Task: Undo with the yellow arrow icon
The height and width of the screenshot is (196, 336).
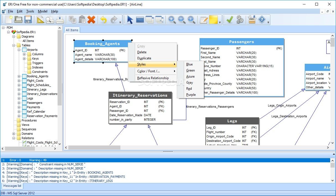Action: click(x=103, y=20)
